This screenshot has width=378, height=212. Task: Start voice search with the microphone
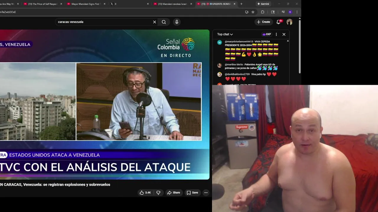pos(177,22)
